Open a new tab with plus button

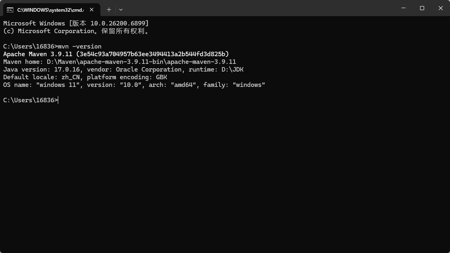click(x=109, y=9)
